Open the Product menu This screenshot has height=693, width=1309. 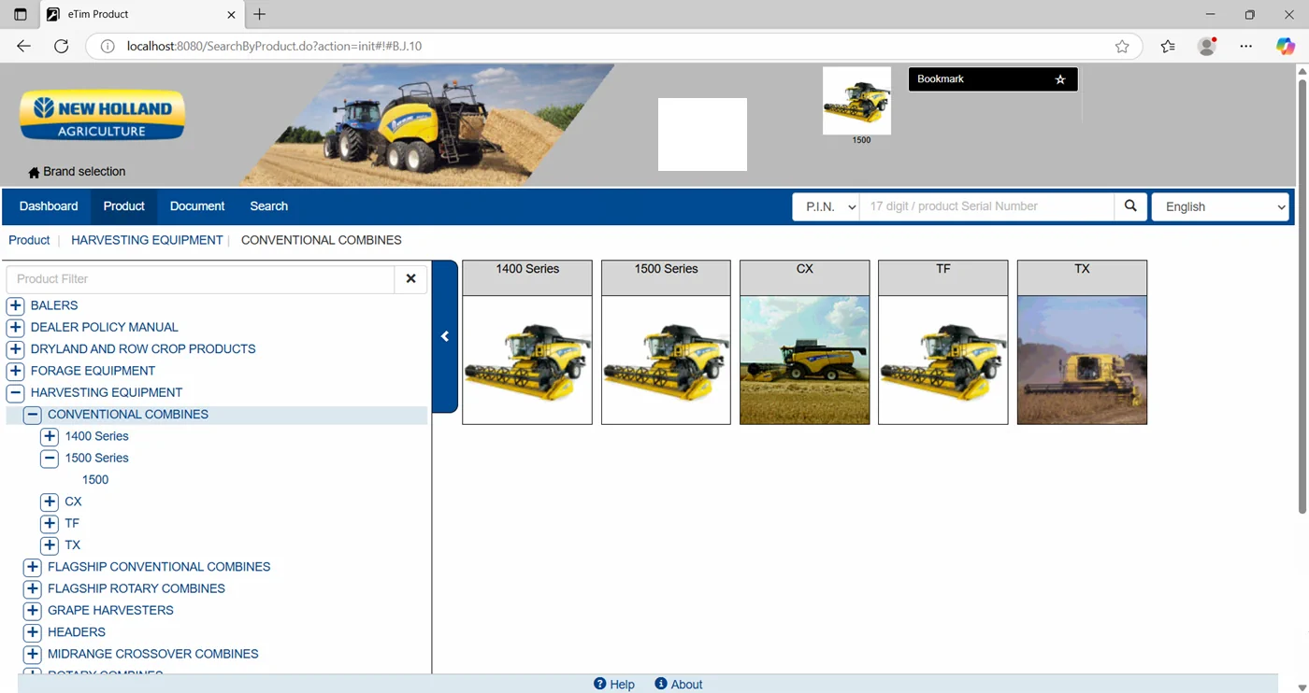coord(124,206)
